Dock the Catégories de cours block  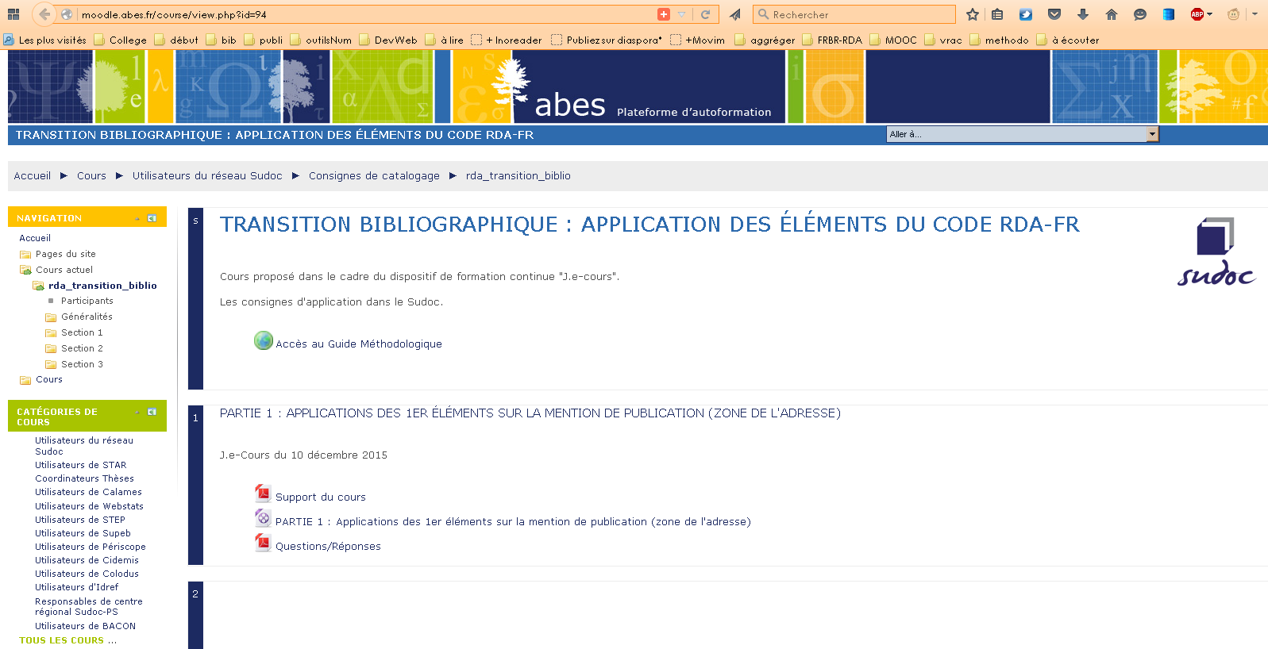(x=152, y=412)
